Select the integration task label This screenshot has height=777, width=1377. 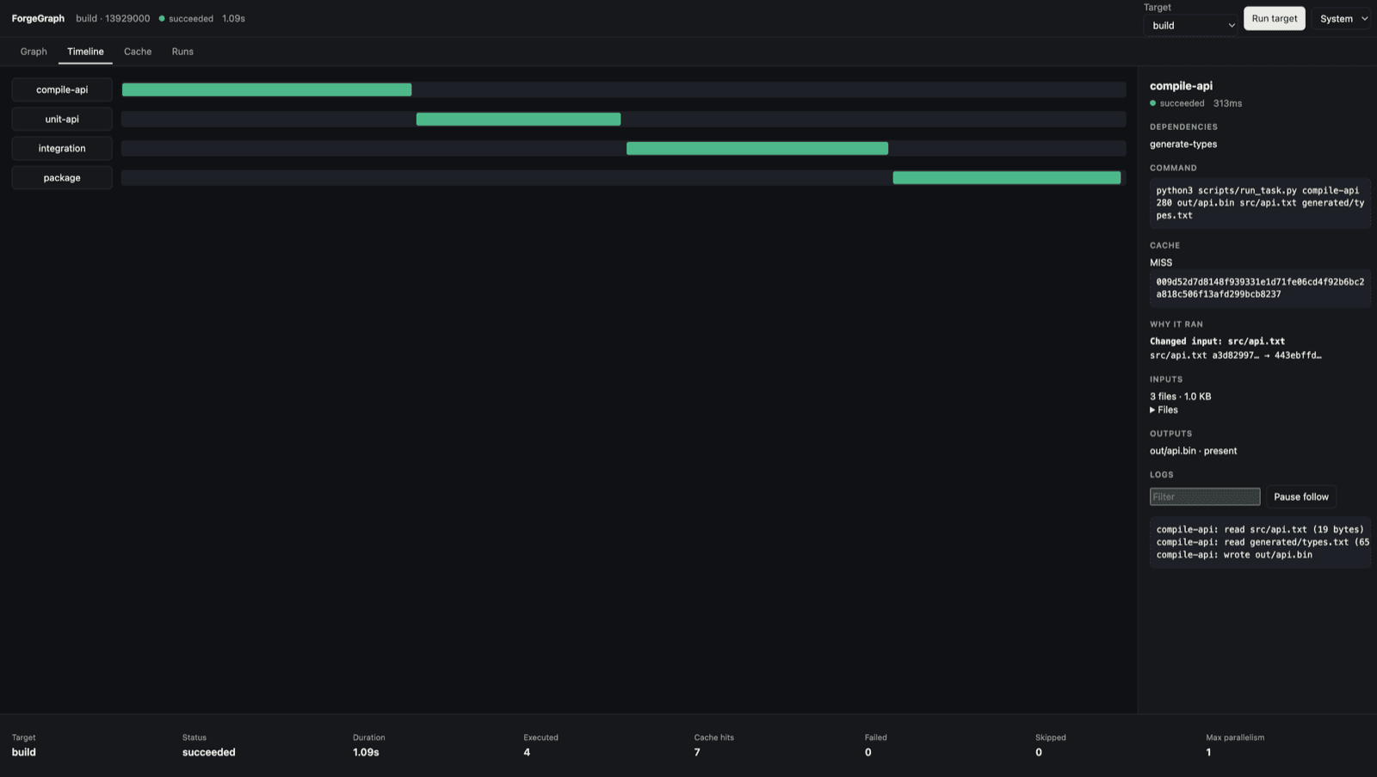pos(62,148)
